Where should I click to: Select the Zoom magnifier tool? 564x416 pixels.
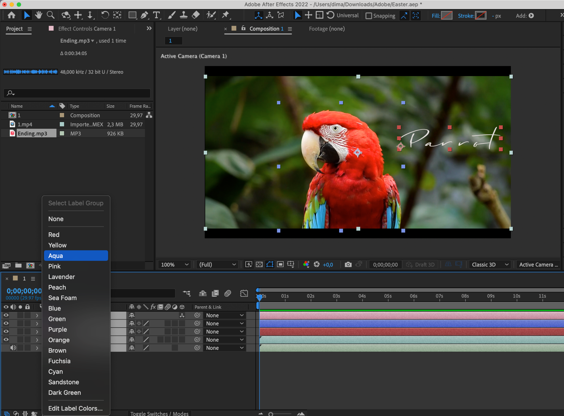click(x=50, y=15)
